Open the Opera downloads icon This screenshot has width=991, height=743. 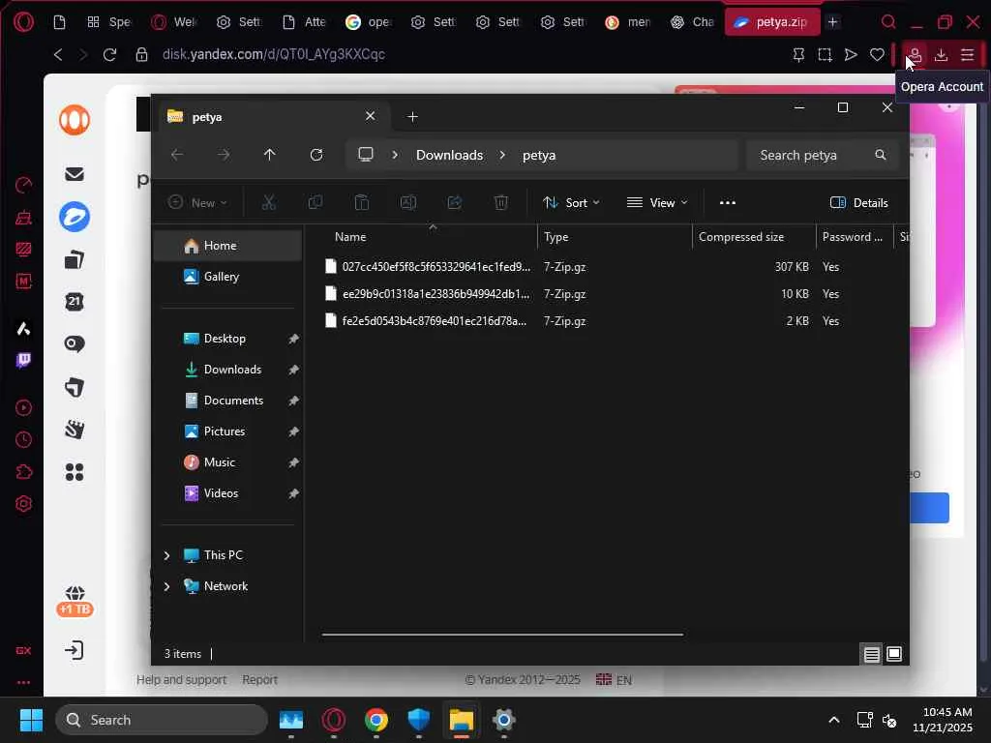click(941, 55)
